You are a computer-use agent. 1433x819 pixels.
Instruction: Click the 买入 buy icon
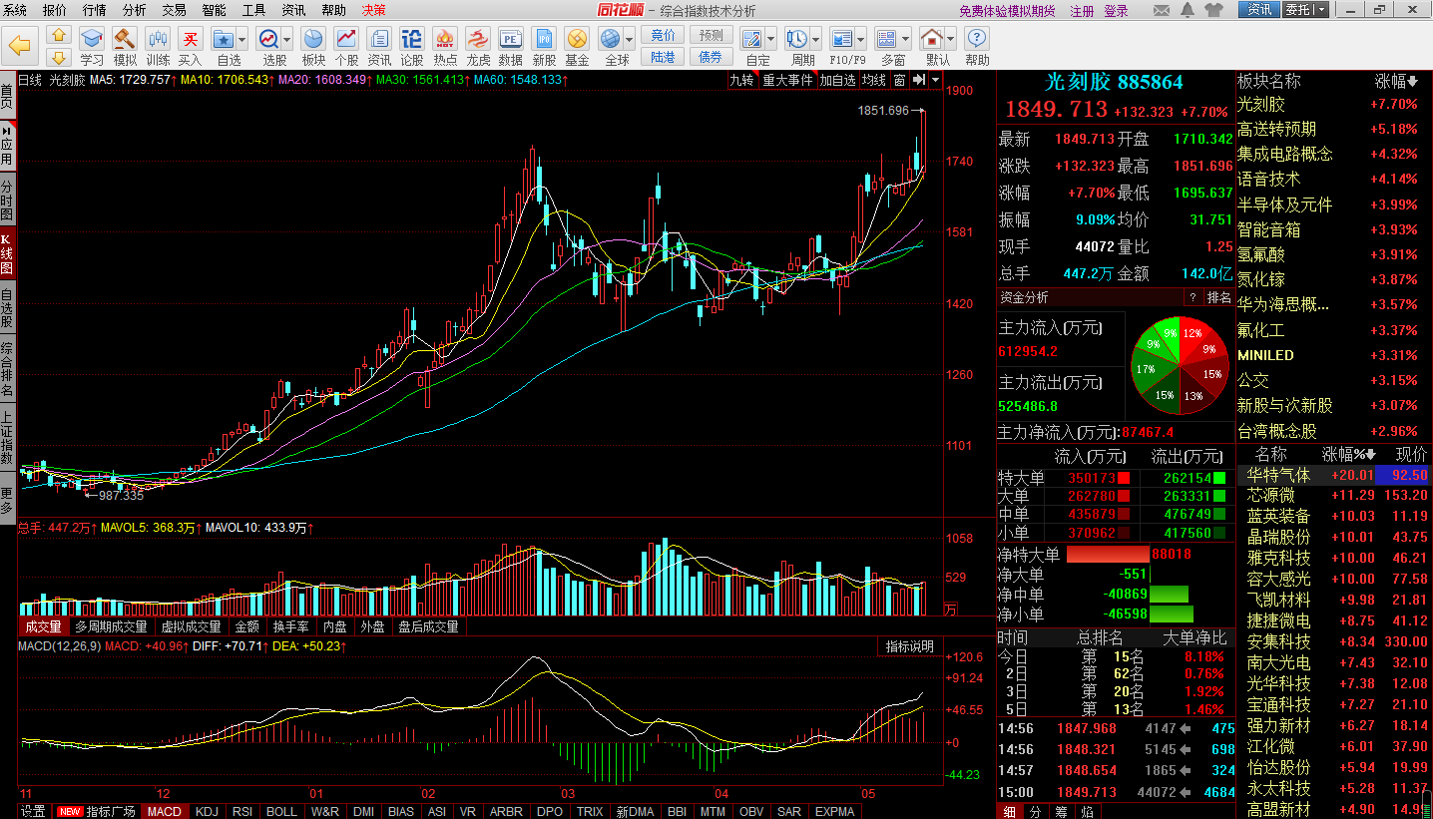click(190, 39)
